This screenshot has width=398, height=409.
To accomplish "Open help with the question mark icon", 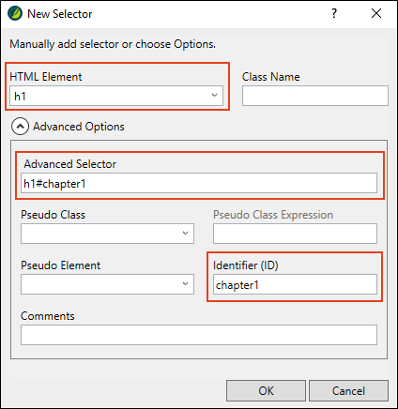I will [x=334, y=13].
